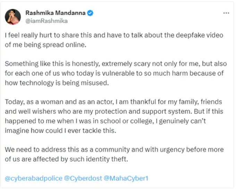Click the line starting "Today, as a woman"
Screen dimensions: 236x191
tap(113, 102)
